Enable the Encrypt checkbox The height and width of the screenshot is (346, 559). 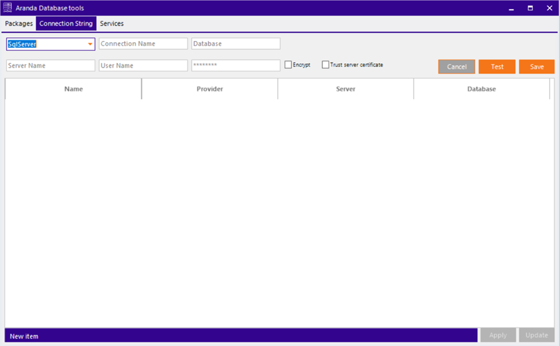click(x=288, y=64)
